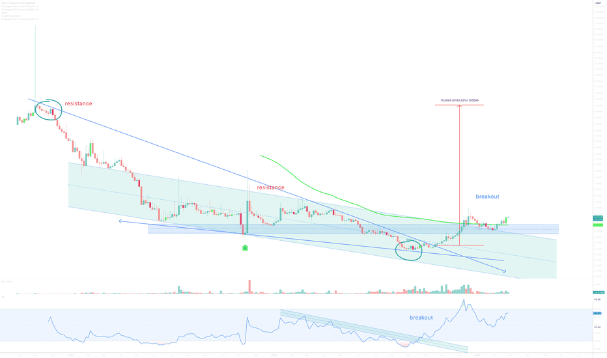Image resolution: width=607 pixels, height=358 pixels.
Task: Click the 'breakout' label on the price chart
Action: tap(487, 197)
